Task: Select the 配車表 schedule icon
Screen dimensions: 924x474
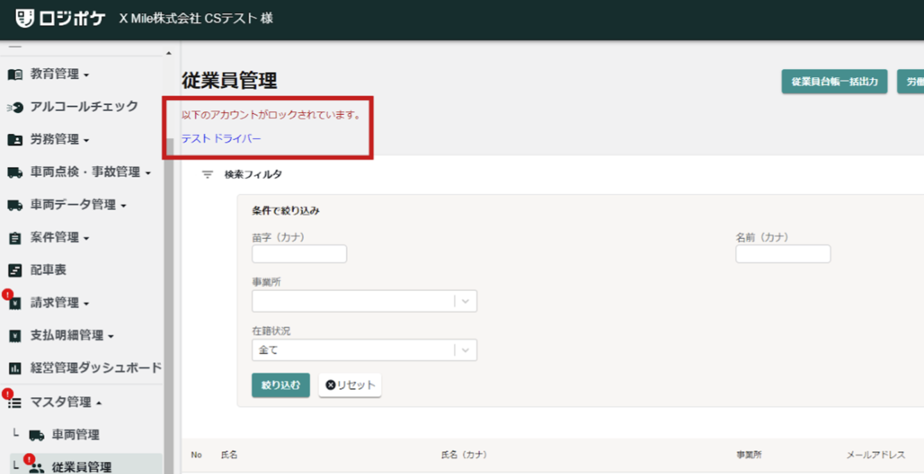Action: [x=13, y=270]
